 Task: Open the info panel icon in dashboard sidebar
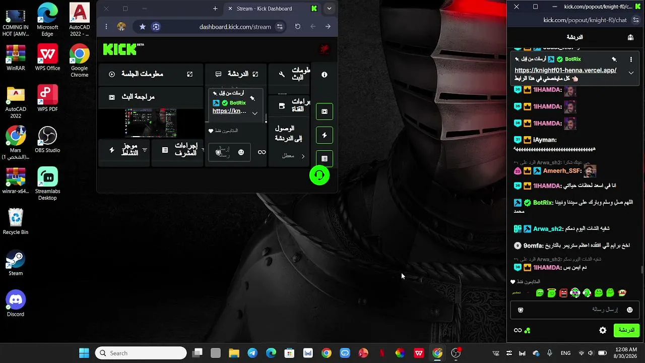point(325,75)
